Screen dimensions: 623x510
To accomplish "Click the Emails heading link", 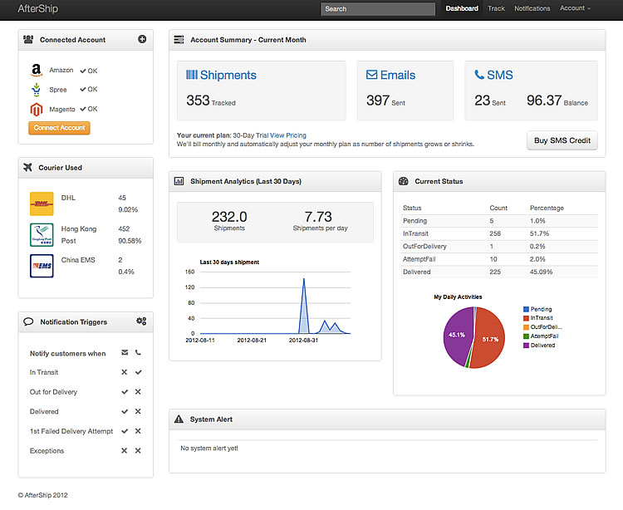I will (398, 75).
